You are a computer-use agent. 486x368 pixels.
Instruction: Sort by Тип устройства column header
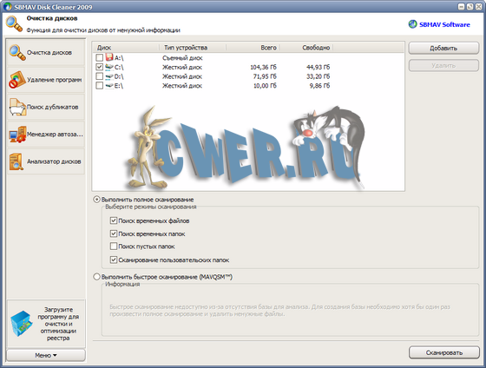(193, 48)
